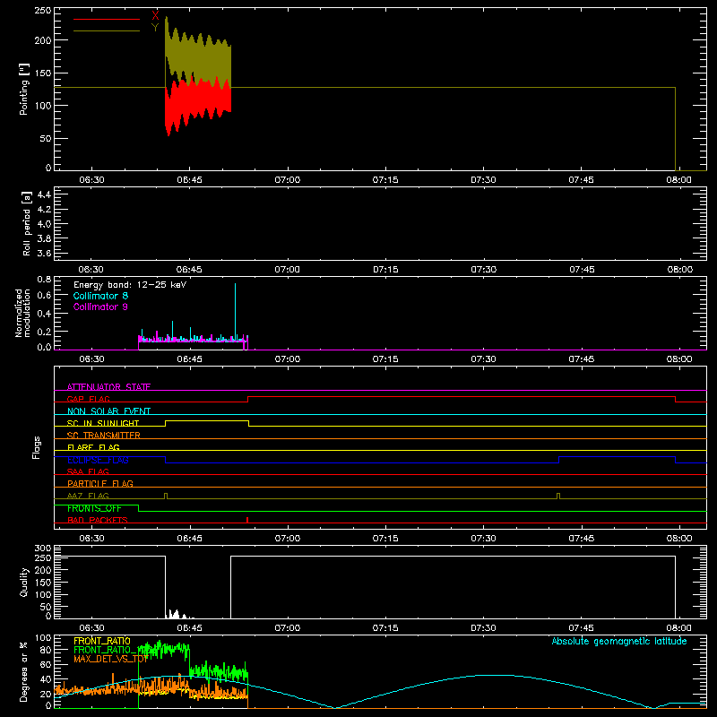Click the white quality spikes near 06:43
This screenshot has width=717, height=717.
(177, 614)
